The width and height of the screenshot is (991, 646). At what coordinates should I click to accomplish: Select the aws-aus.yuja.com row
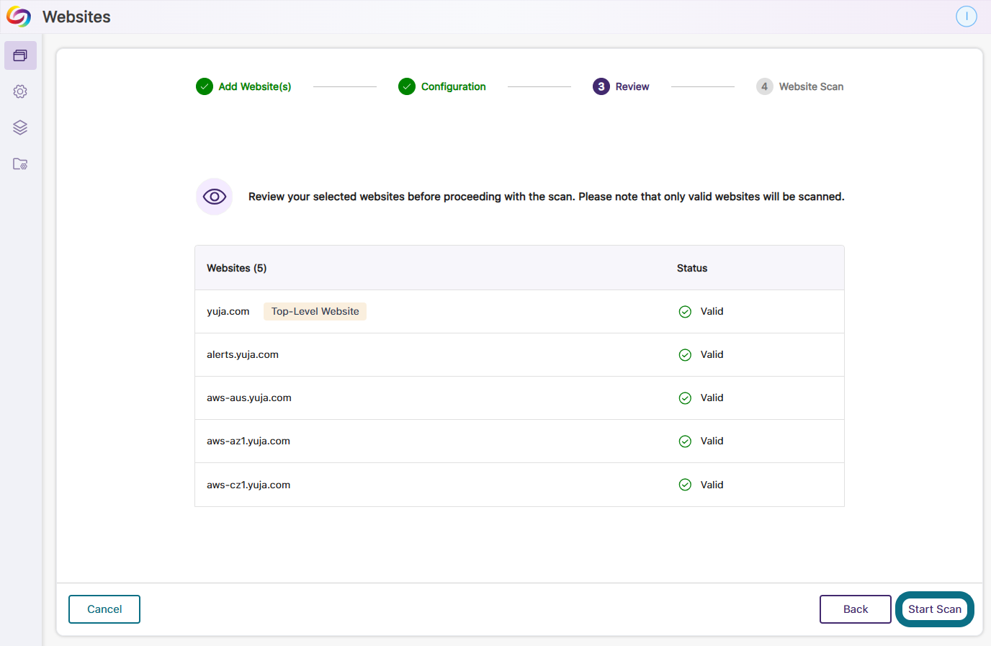tap(519, 398)
